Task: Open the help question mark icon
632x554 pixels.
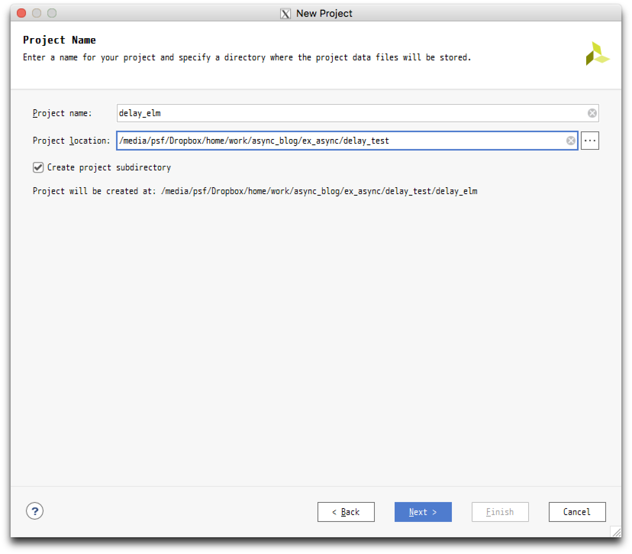Action: tap(35, 511)
